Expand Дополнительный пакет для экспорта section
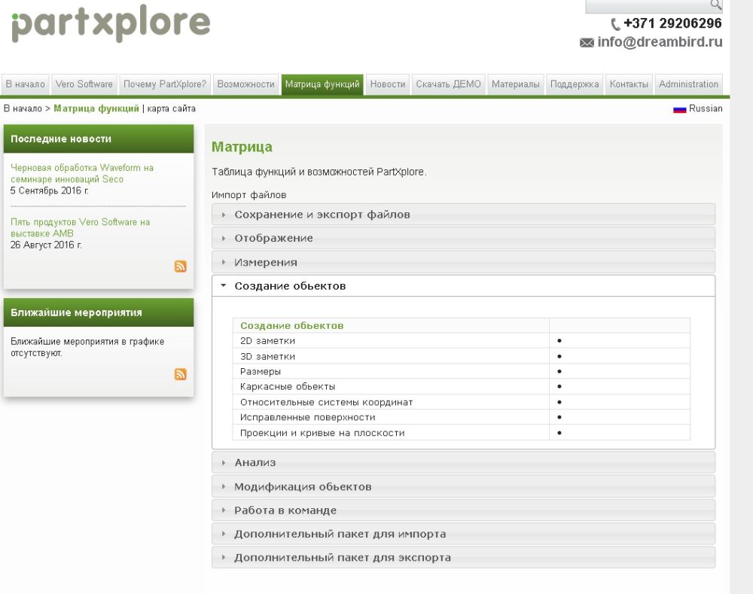This screenshot has width=753, height=594. click(463, 558)
